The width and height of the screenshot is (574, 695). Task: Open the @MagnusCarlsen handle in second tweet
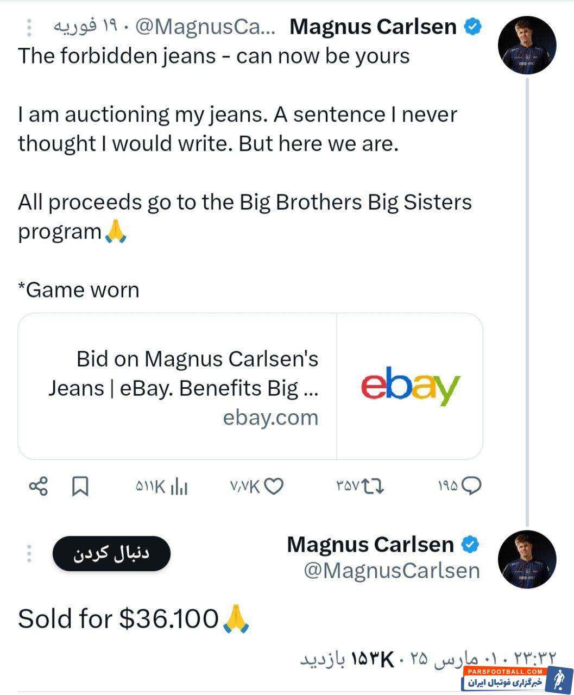392,571
